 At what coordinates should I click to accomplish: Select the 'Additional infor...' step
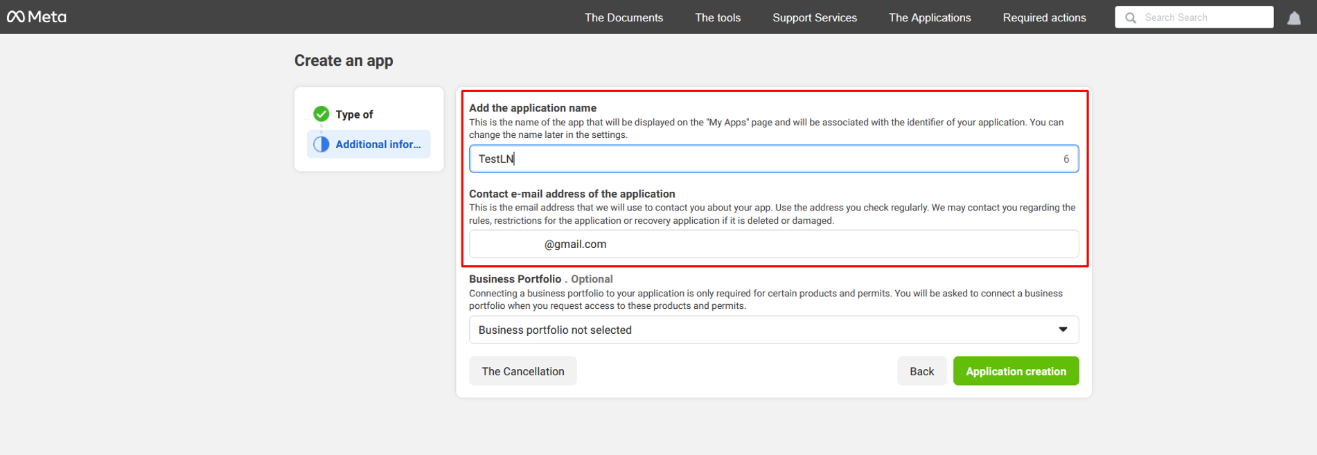tap(378, 144)
